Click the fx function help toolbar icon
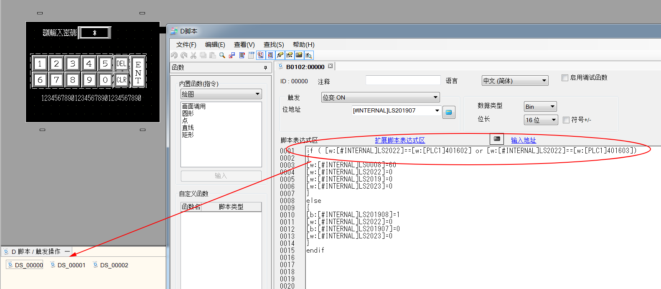The height and width of the screenshot is (289, 661). 280,55
